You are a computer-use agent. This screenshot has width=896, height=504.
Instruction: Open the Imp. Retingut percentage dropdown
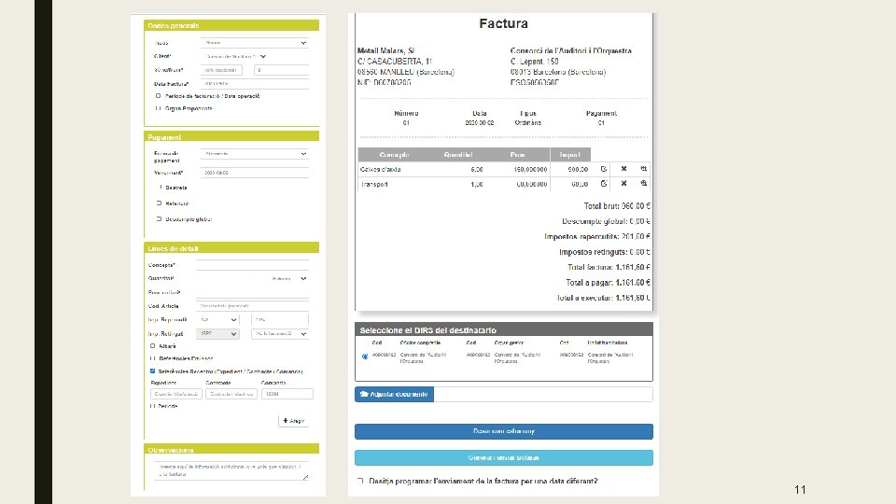point(280,334)
